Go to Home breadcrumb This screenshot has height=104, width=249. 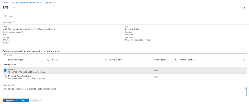(x=5, y=3)
